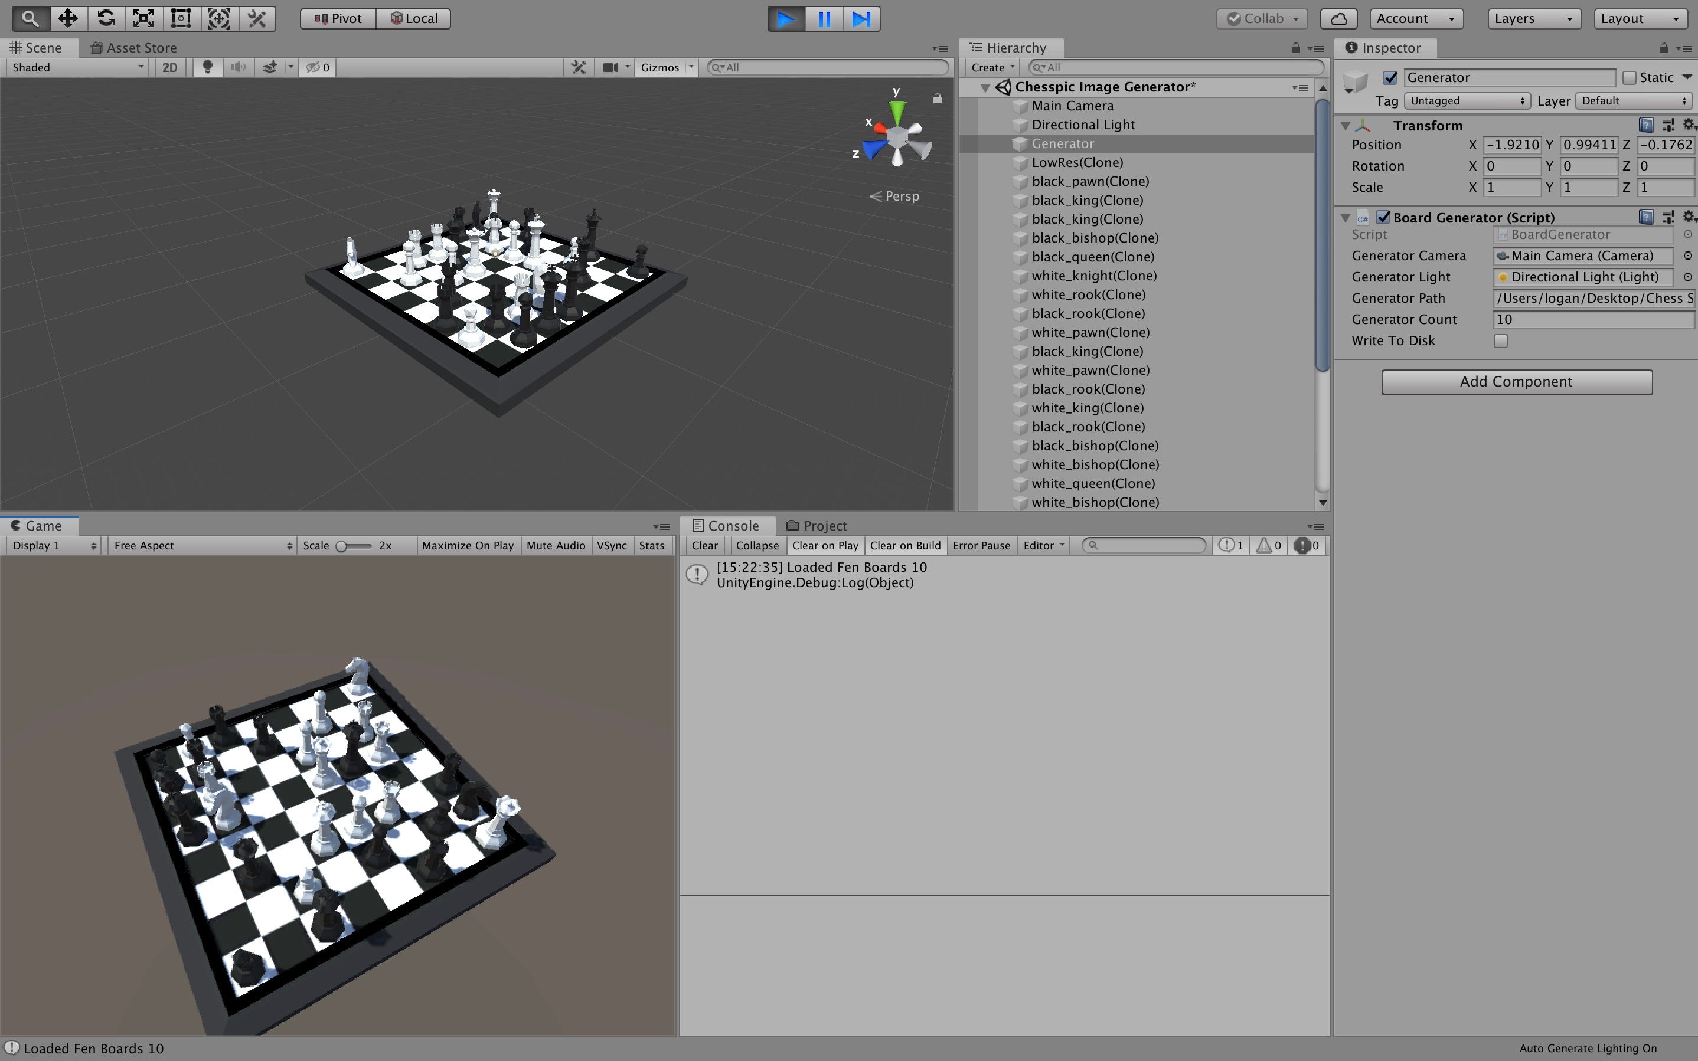Select white_knight(Clone) in Hierarchy
The width and height of the screenshot is (1698, 1061).
tap(1093, 276)
